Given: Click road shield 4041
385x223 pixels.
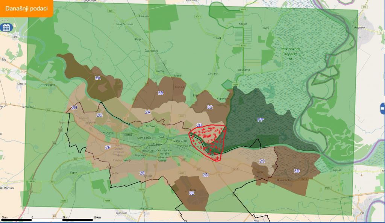Looking at the screenshot, I should pos(111,11).
